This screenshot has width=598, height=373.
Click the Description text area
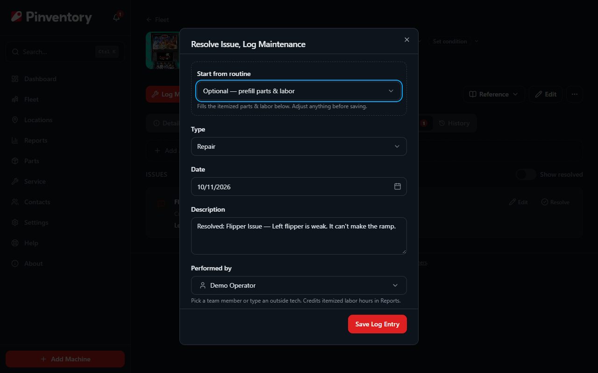tap(299, 236)
